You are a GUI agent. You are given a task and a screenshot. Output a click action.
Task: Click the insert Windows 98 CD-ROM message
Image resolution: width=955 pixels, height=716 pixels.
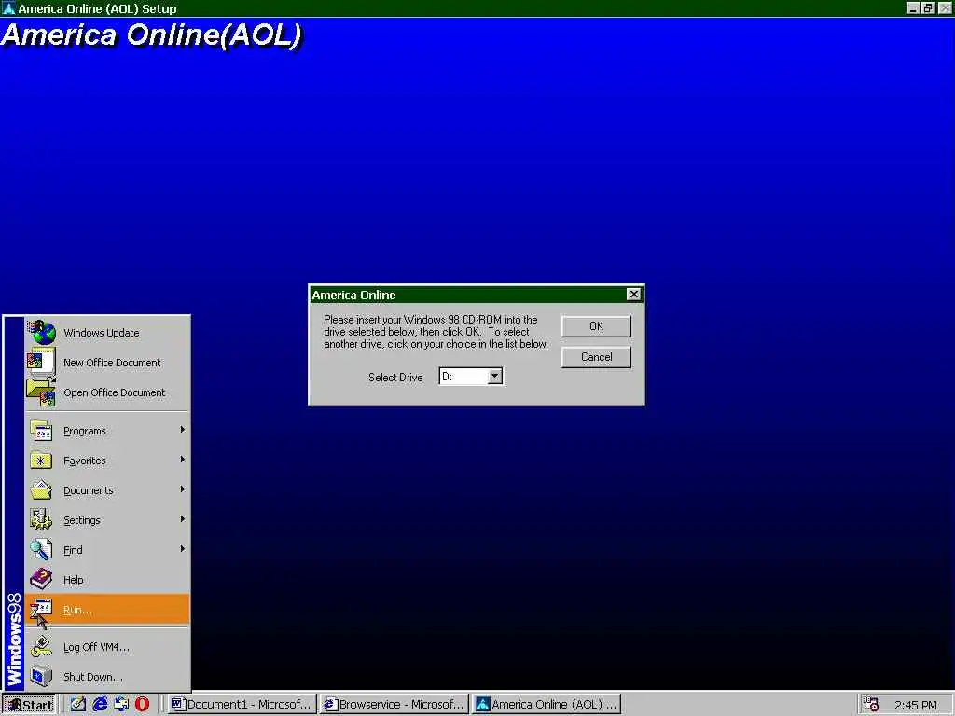tap(436, 332)
